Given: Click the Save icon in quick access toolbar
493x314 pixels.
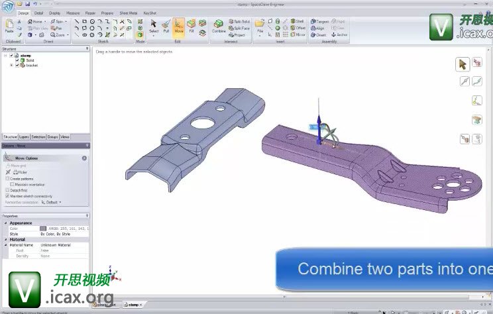Looking at the screenshot, I should coord(27,4).
